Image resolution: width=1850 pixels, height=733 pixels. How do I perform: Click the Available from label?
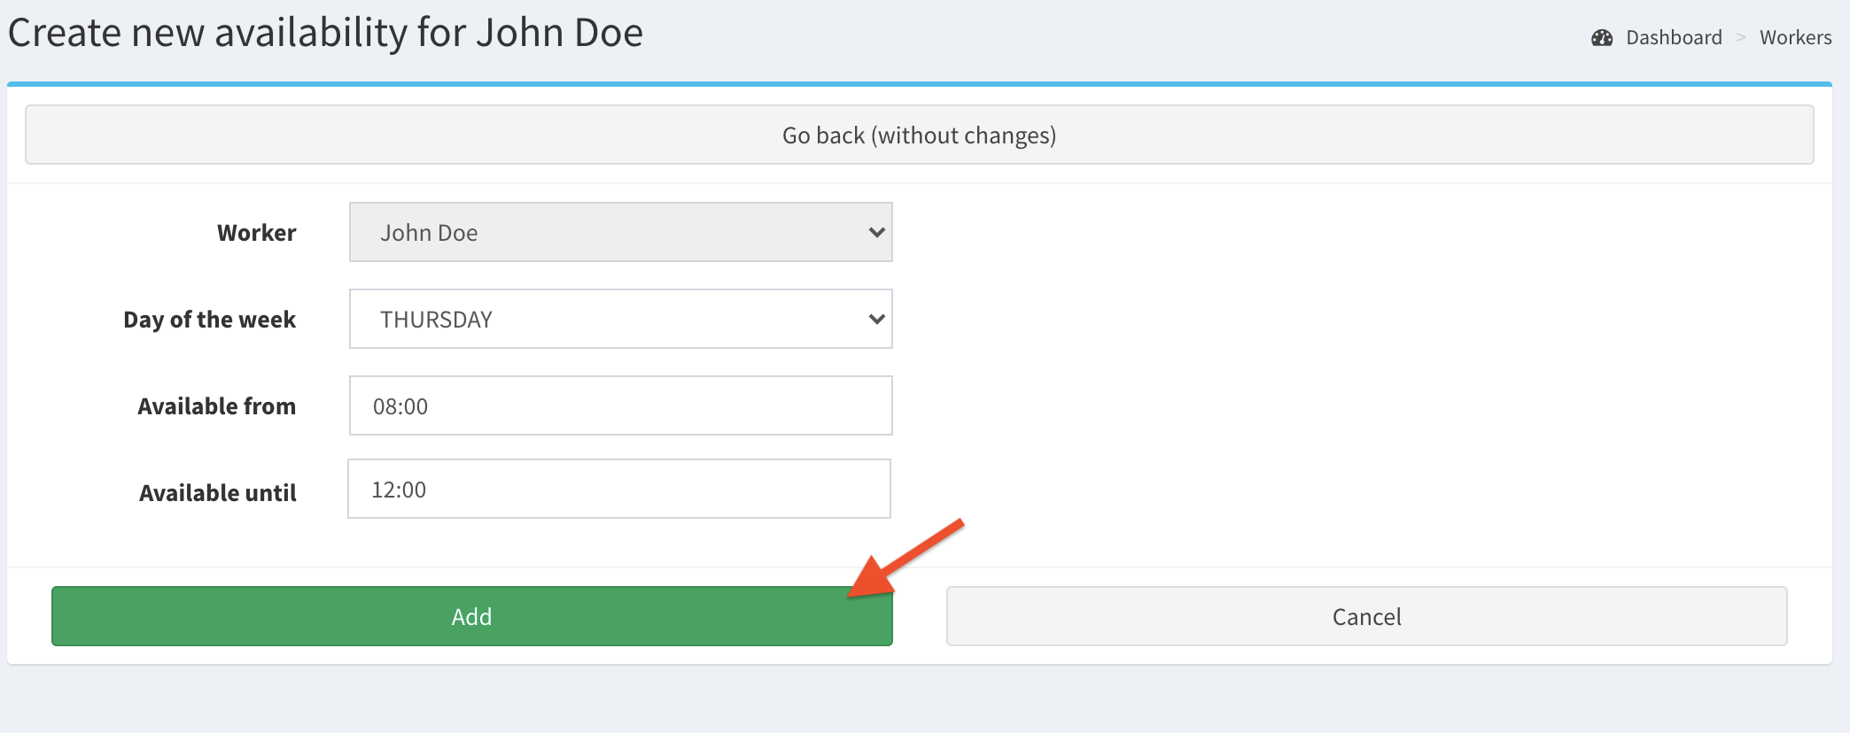click(x=216, y=406)
